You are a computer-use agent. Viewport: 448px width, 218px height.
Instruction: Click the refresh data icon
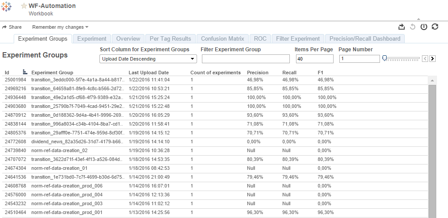(x=435, y=27)
